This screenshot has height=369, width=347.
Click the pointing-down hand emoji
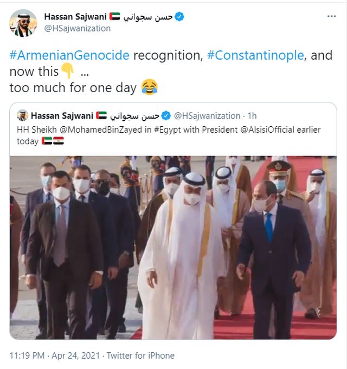tap(68, 72)
